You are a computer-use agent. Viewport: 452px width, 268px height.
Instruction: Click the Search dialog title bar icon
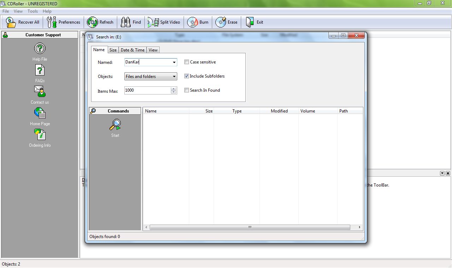click(90, 37)
